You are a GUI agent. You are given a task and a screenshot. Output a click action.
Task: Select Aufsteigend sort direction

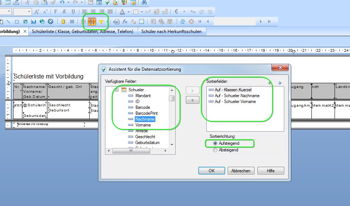(x=227, y=143)
